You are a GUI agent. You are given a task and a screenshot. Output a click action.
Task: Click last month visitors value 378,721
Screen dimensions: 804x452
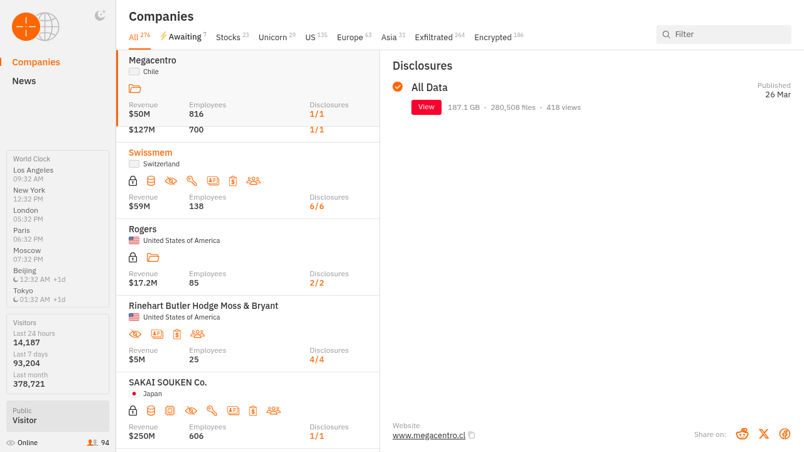tap(29, 384)
